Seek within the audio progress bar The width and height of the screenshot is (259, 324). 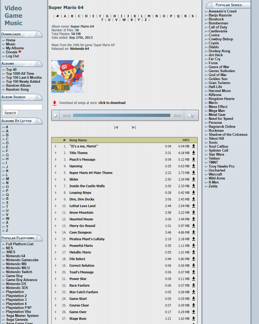point(122,115)
